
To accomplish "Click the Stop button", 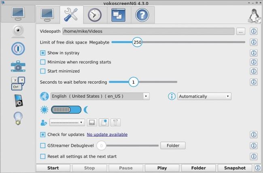I will point(89,168).
